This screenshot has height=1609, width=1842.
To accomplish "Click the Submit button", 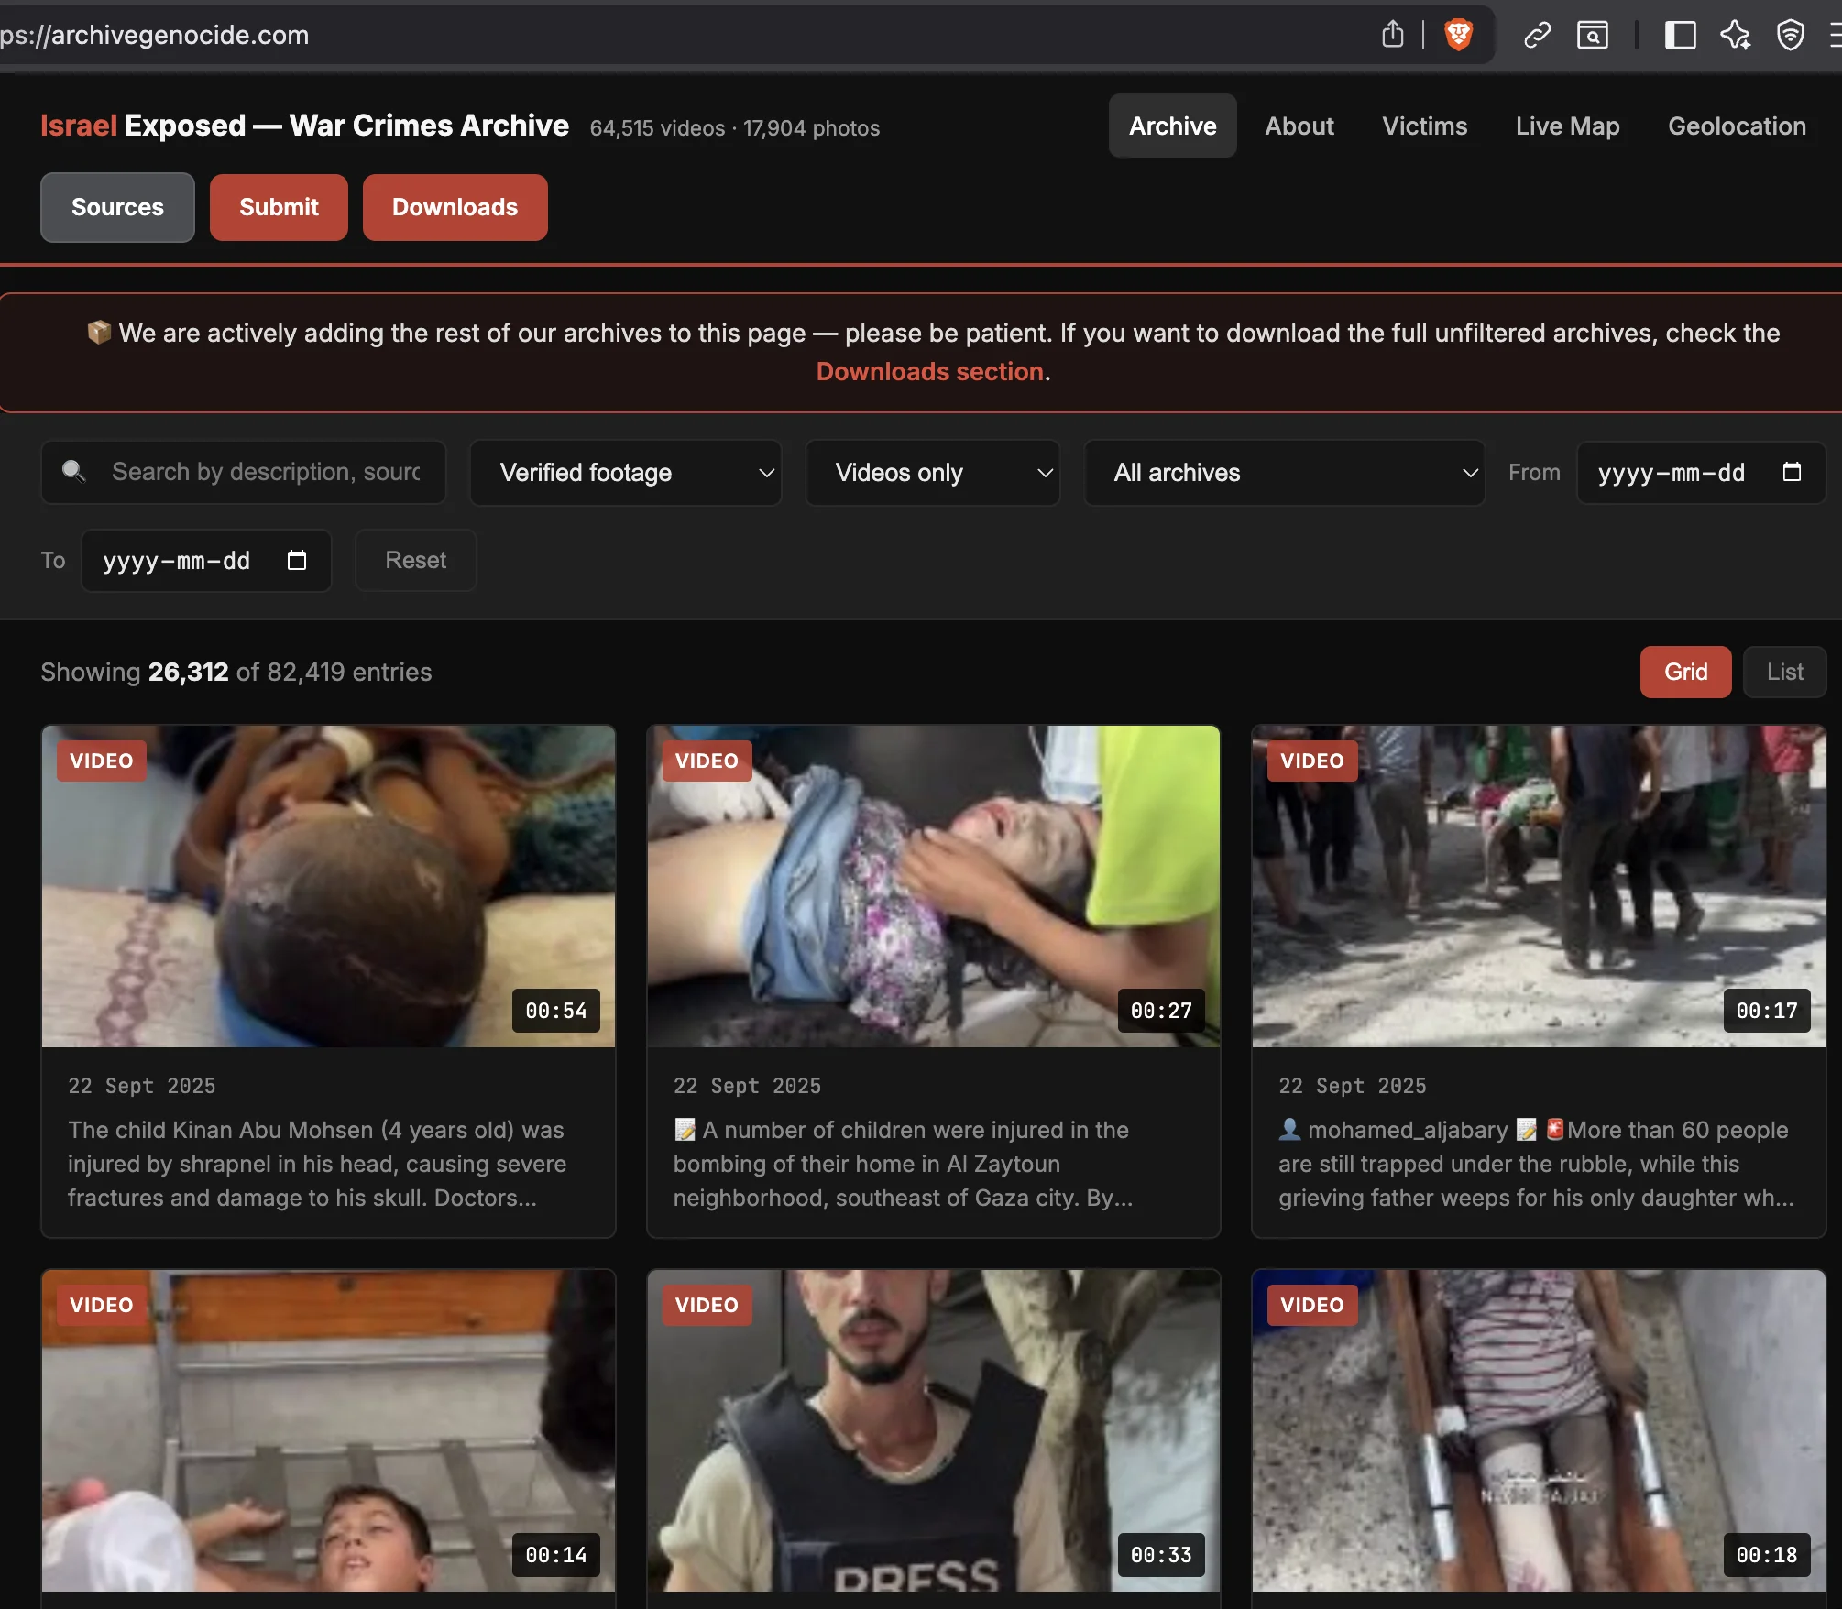I will (x=279, y=207).
